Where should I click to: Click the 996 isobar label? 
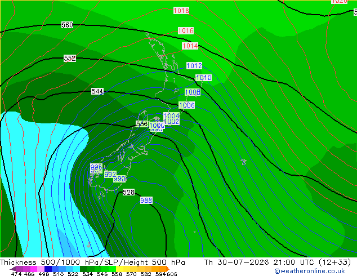[96, 167]
